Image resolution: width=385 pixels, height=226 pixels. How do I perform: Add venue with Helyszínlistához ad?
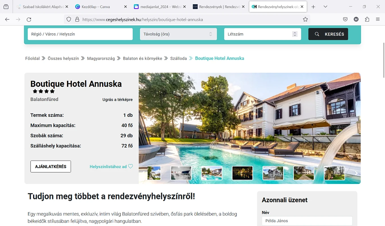tap(108, 167)
